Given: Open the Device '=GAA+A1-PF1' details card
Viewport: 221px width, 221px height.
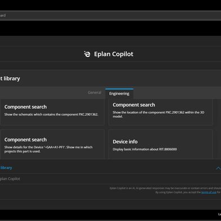Looking at the screenshot, I should (x=52, y=144).
